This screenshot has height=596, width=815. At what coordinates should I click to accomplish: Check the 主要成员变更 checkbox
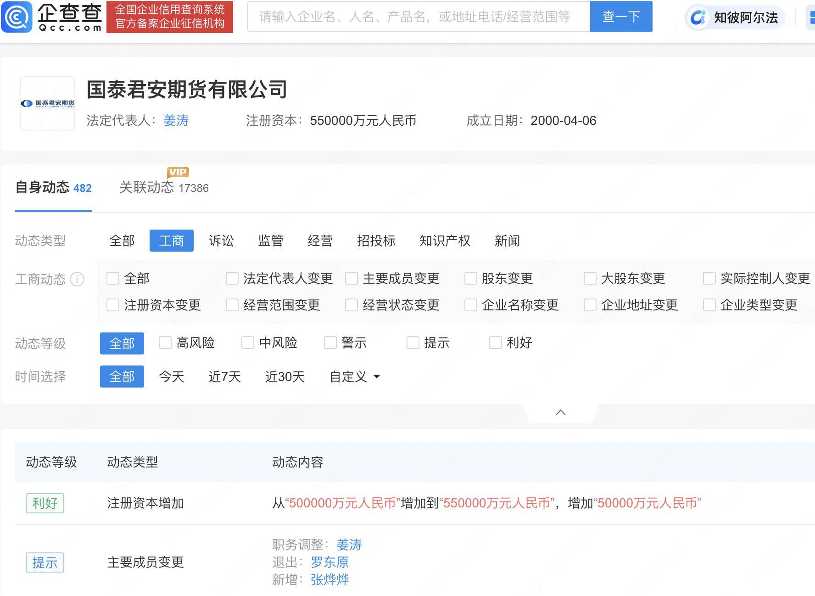click(352, 278)
